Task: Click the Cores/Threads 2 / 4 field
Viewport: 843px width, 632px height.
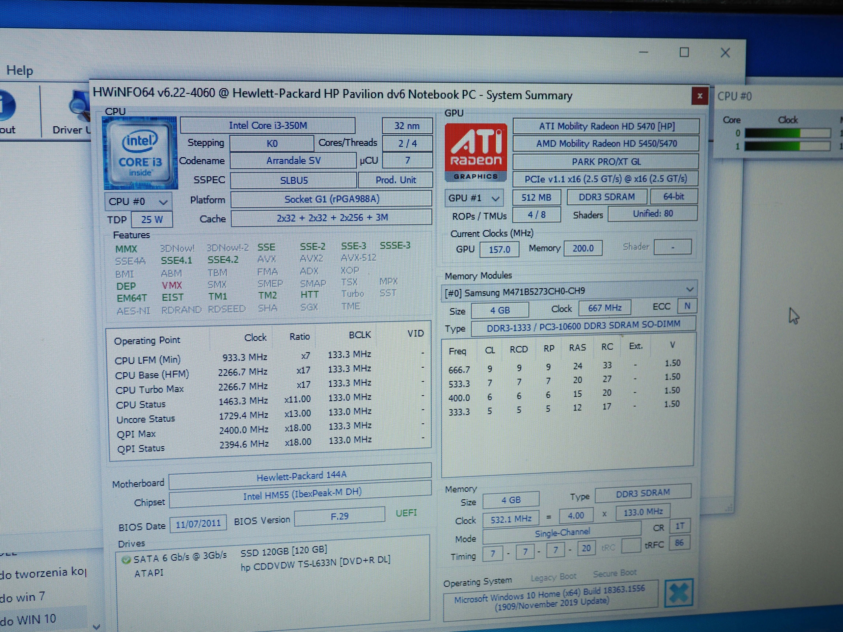Action: (407, 143)
